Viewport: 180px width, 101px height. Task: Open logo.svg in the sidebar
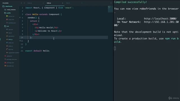tap(11, 49)
